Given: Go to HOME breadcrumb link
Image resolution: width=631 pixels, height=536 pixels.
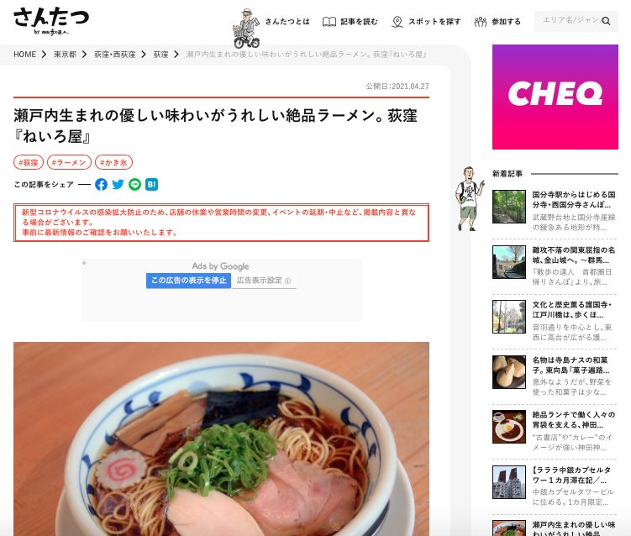Looking at the screenshot, I should pos(24,55).
